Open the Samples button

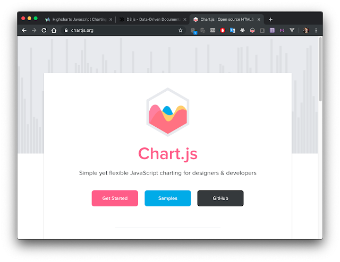[168, 198]
